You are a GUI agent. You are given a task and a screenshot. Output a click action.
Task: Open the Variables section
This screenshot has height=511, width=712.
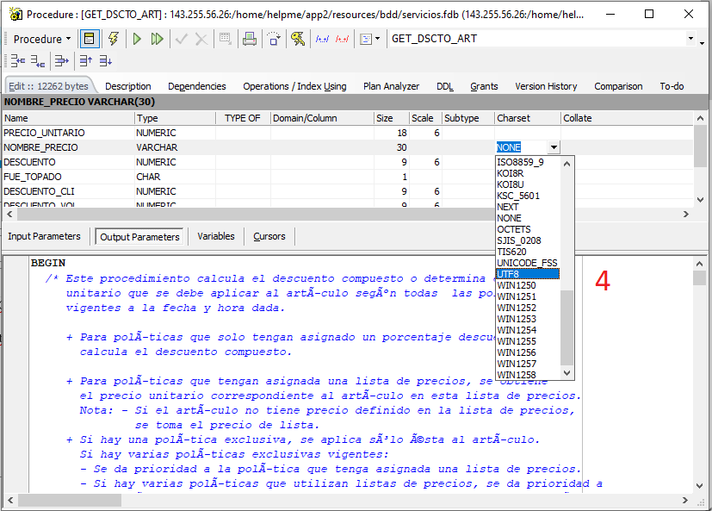215,236
